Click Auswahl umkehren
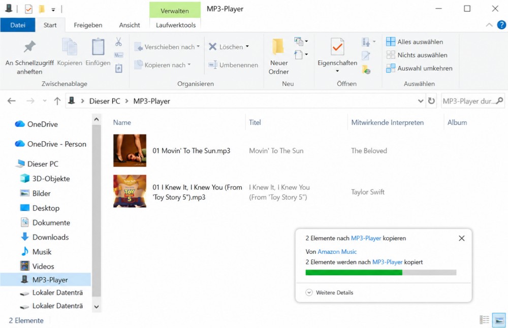This screenshot has width=508, height=328. click(x=419, y=69)
